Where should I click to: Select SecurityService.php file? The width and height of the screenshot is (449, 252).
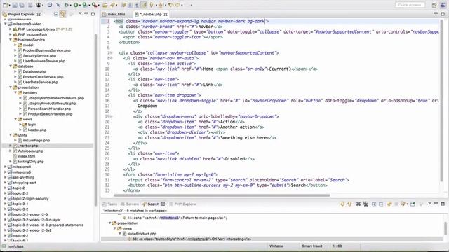point(39,56)
